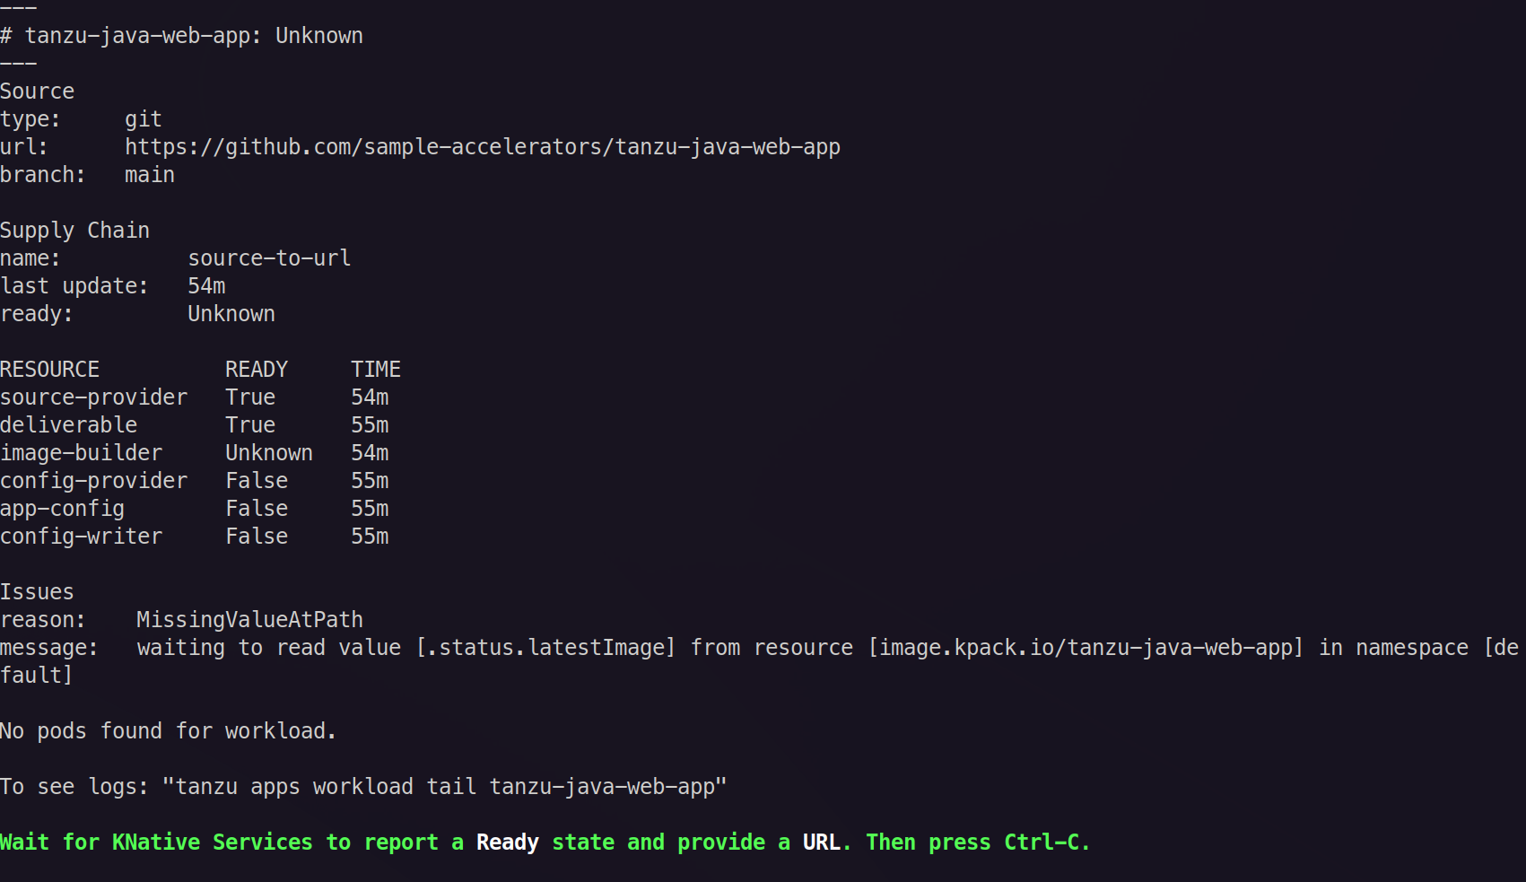Click the "55m" time of deliverable
This screenshot has width=1526, height=882.
click(371, 425)
